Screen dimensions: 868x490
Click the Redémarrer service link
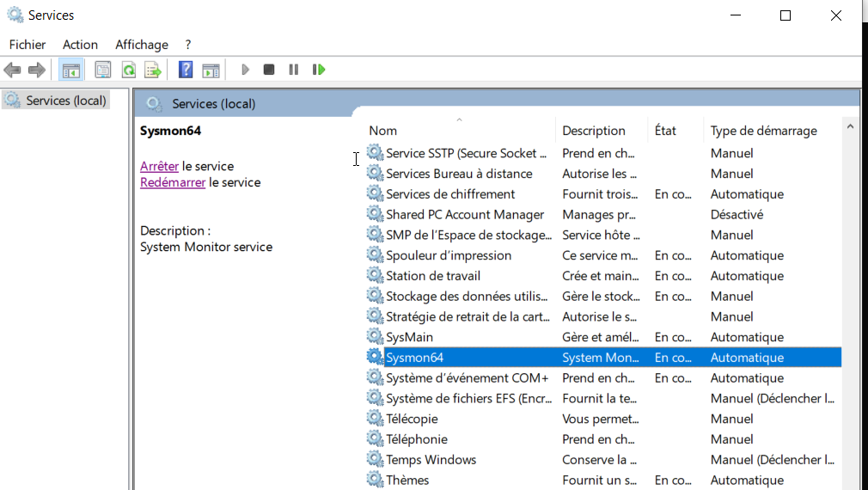[x=173, y=182]
